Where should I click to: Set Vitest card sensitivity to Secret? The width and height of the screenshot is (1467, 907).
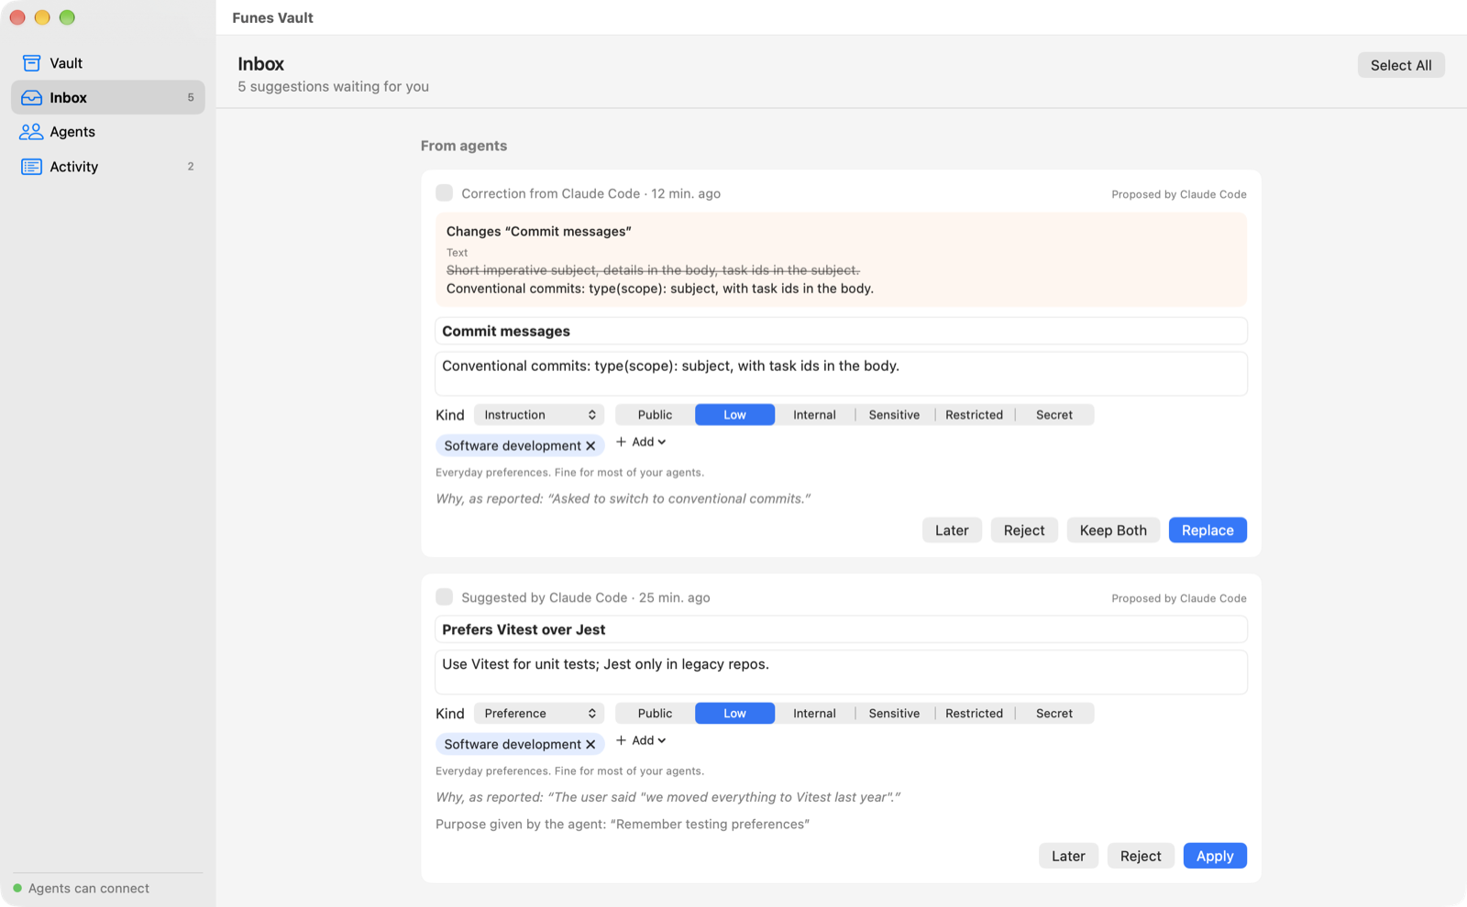(x=1054, y=714)
